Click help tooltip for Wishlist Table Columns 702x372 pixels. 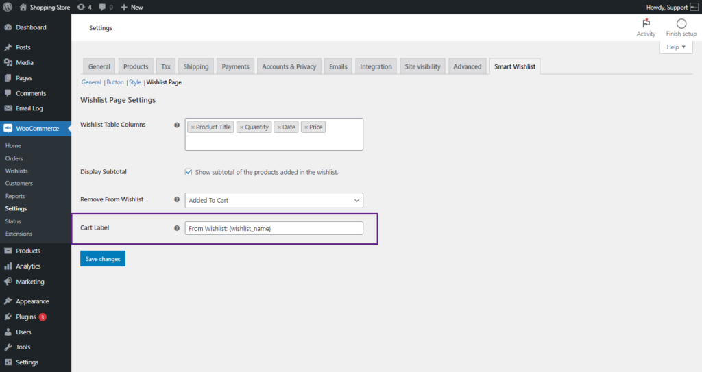177,125
